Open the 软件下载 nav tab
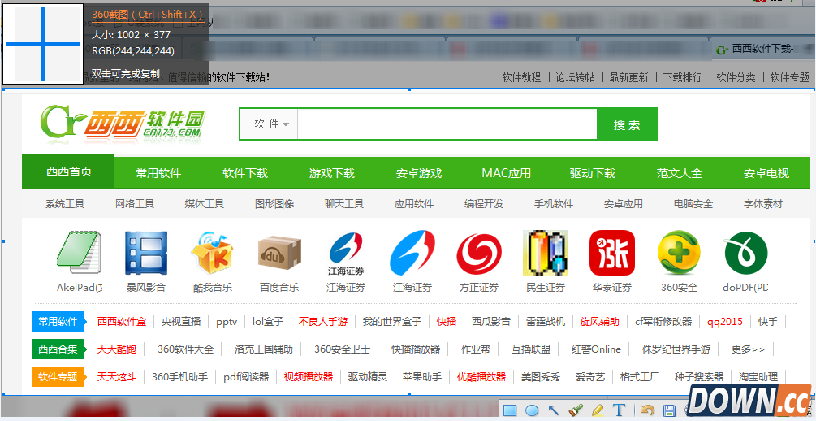The image size is (816, 421). [x=245, y=173]
